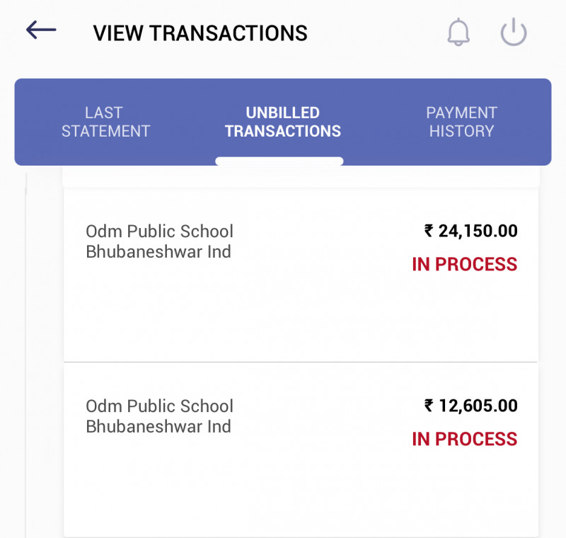This screenshot has height=538, width=566.
Task: Click the View Transactions page title
Action: click(x=200, y=33)
